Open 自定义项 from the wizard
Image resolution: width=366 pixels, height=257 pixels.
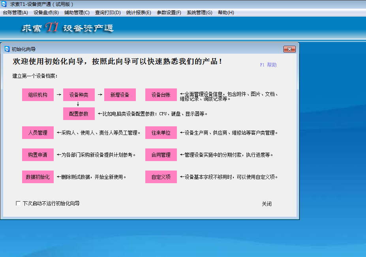point(161,177)
